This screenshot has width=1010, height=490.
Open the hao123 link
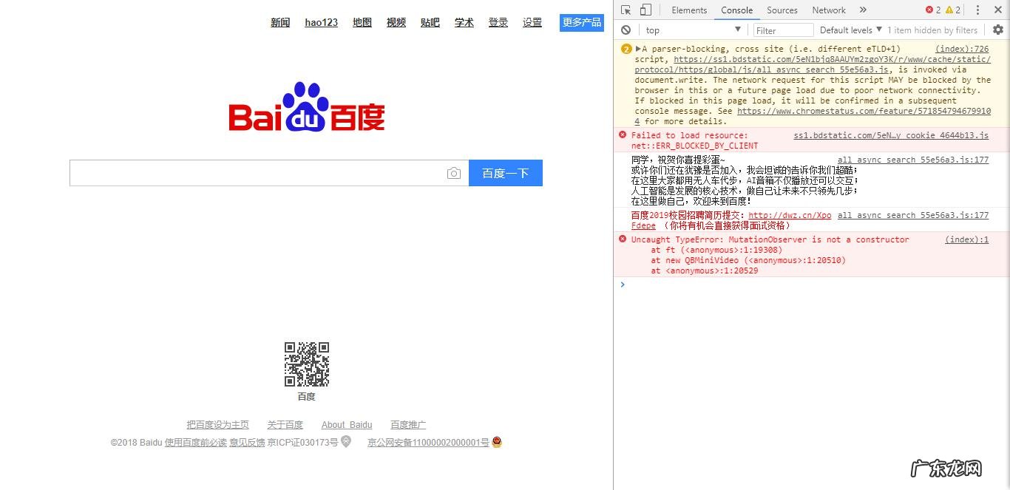pyautogui.click(x=321, y=22)
